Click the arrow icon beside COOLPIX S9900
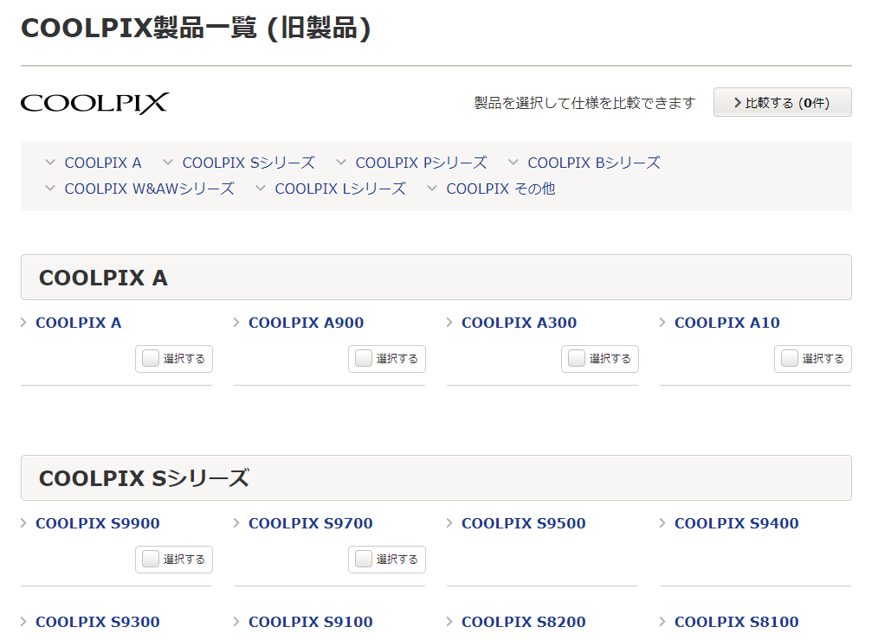878x640 pixels. [x=23, y=523]
